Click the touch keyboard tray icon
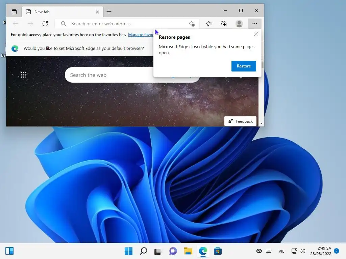This screenshot has width=346, height=259. tap(269, 251)
